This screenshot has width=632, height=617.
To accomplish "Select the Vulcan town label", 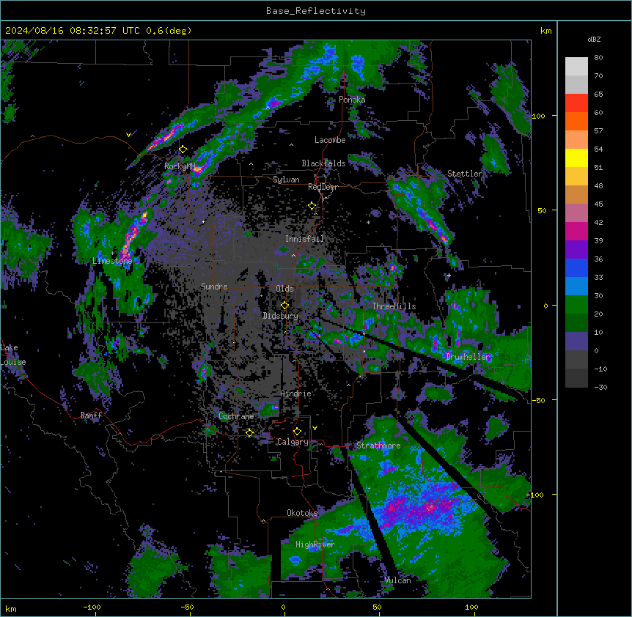I will (x=397, y=580).
